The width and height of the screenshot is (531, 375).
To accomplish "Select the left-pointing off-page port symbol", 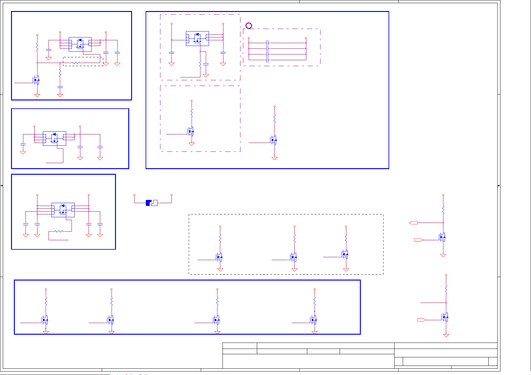I will pyautogui.click(x=413, y=223).
